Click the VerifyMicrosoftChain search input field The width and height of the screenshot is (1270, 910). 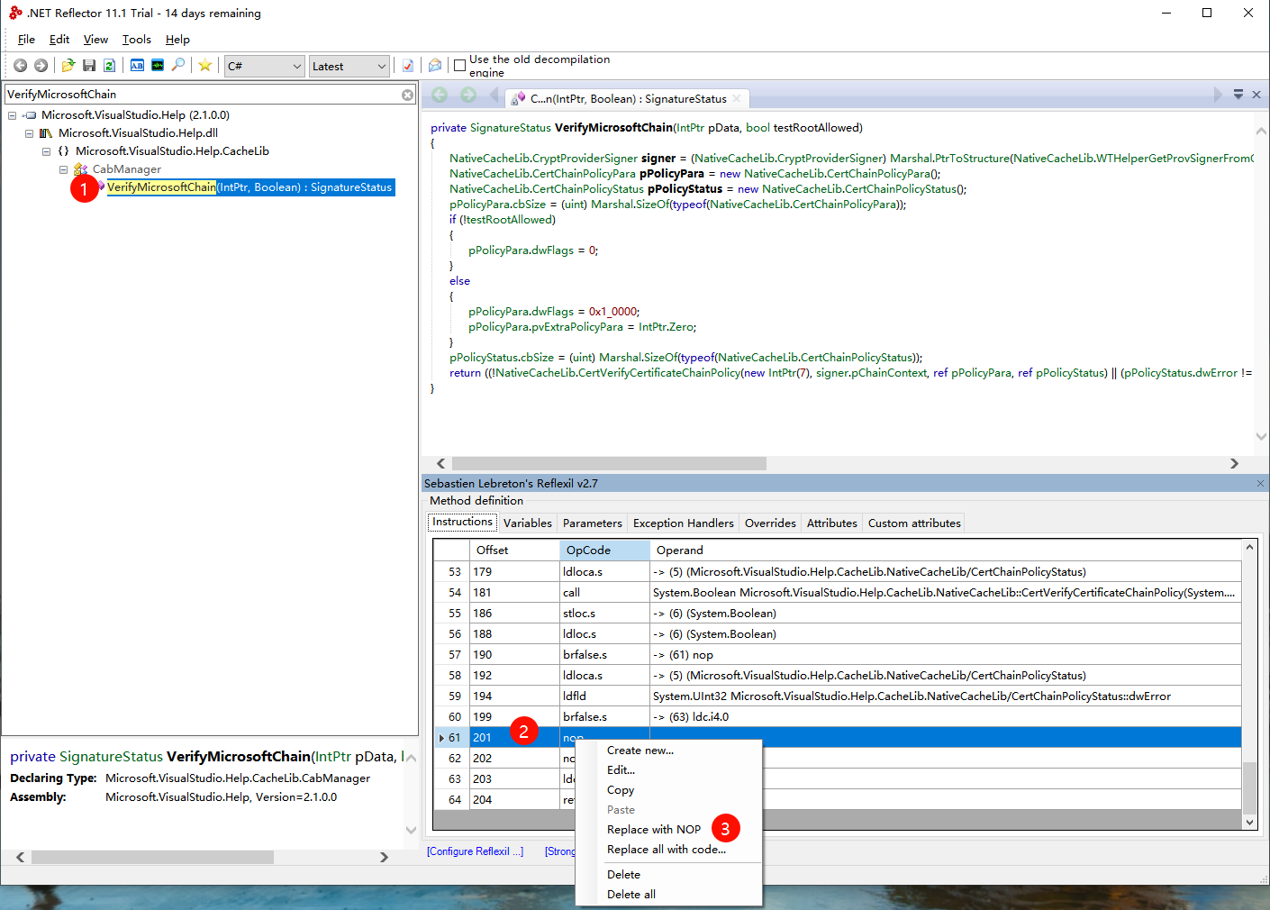pyautogui.click(x=203, y=95)
